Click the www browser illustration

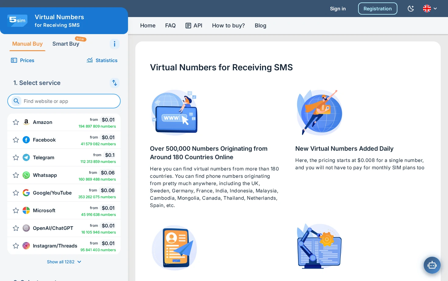point(175,112)
